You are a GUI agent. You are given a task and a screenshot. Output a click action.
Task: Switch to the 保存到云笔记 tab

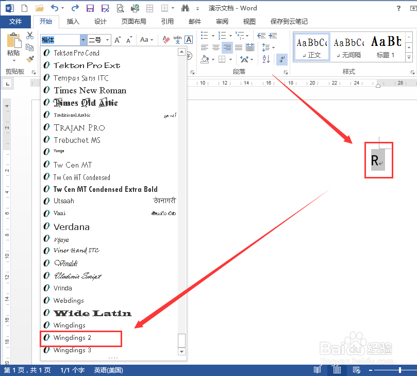coord(289,22)
